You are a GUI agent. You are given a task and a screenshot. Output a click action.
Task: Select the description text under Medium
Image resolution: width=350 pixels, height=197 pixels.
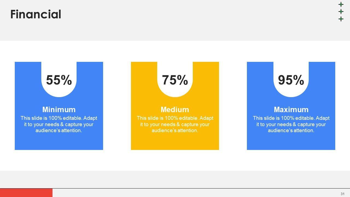[175, 124]
